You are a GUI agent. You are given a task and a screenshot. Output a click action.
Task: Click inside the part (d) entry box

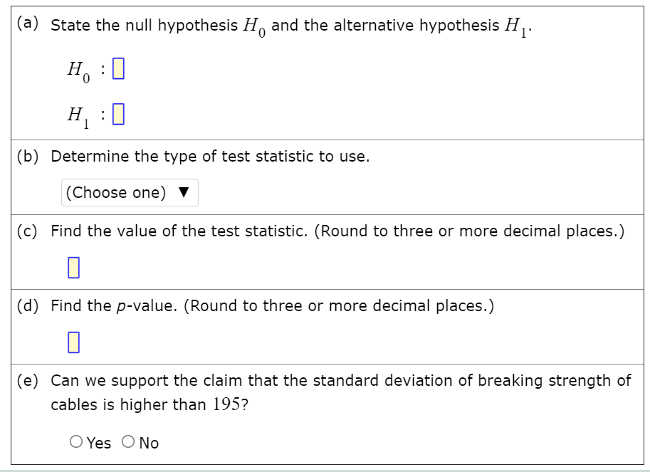coord(72,342)
